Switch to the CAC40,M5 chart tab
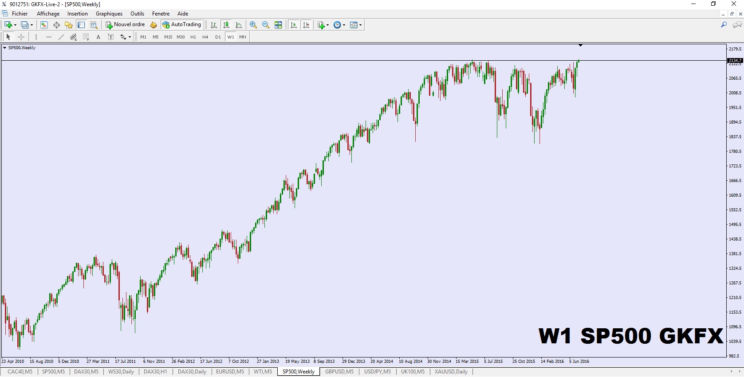The image size is (744, 377). click(x=20, y=372)
